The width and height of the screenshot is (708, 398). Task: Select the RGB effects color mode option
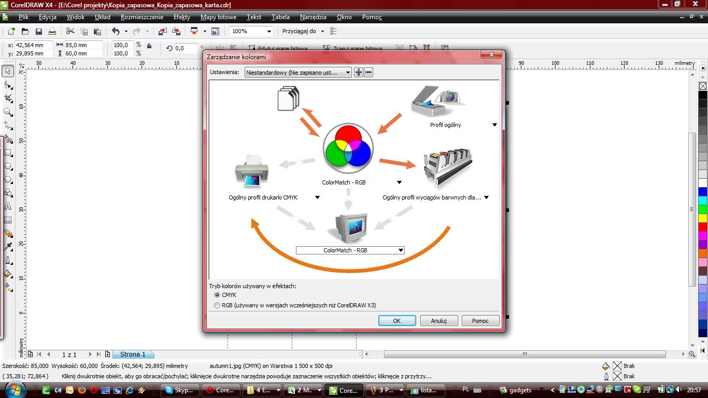point(217,305)
